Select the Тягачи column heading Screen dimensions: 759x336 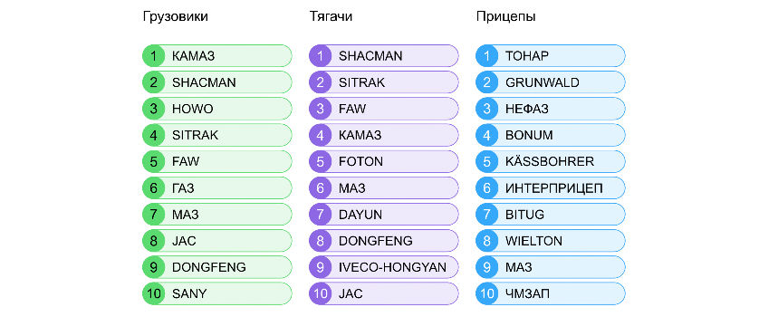(x=331, y=17)
